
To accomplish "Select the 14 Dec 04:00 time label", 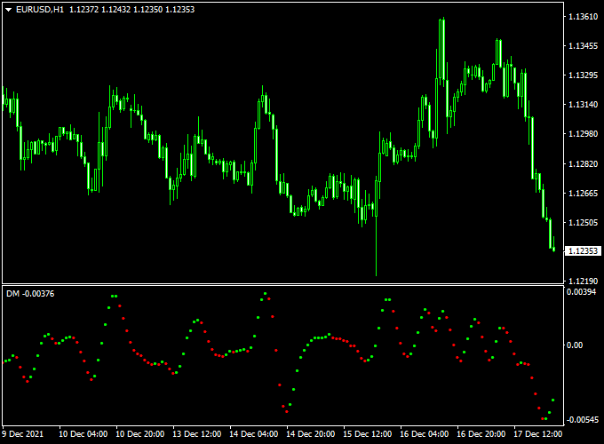I will [x=253, y=434].
